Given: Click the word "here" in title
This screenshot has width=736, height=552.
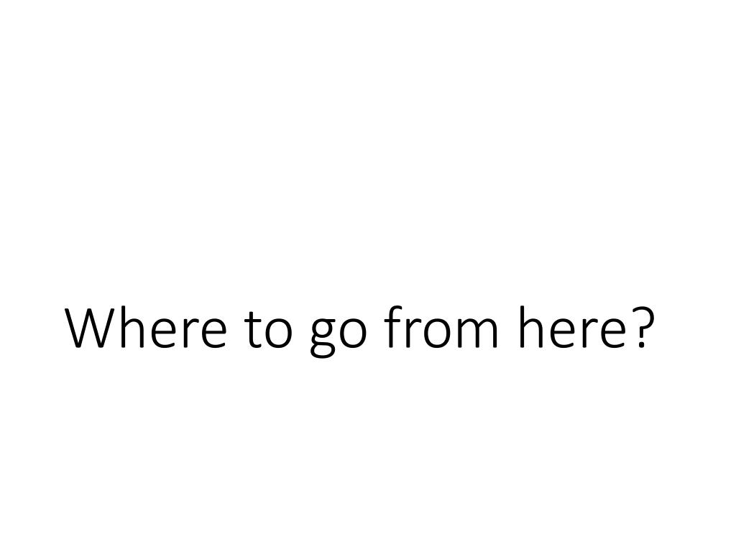Looking at the screenshot, I should 573,327.
